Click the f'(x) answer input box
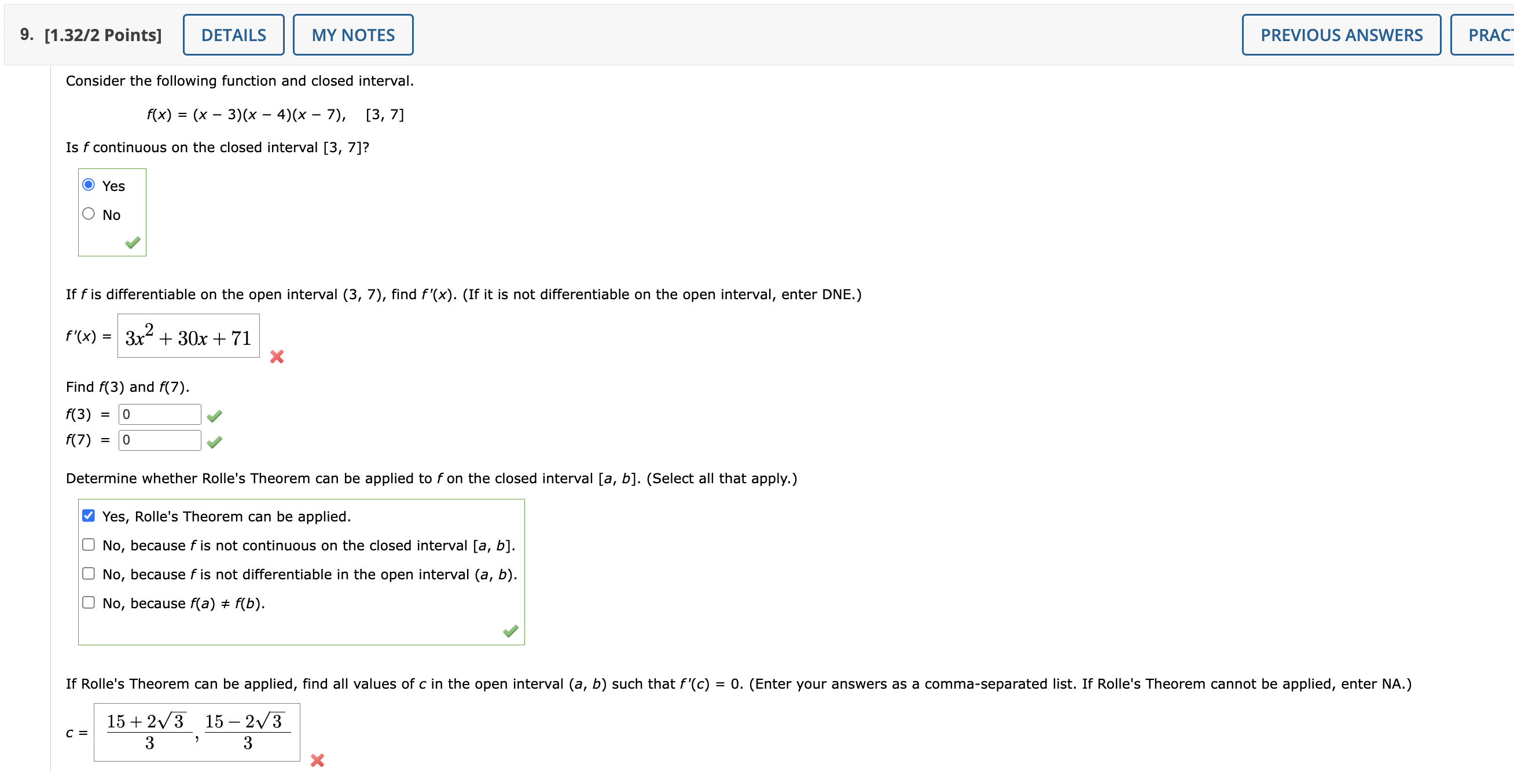This screenshot has height=772, width=1514. (x=188, y=336)
